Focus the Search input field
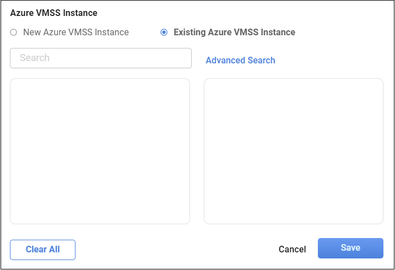 pos(101,58)
